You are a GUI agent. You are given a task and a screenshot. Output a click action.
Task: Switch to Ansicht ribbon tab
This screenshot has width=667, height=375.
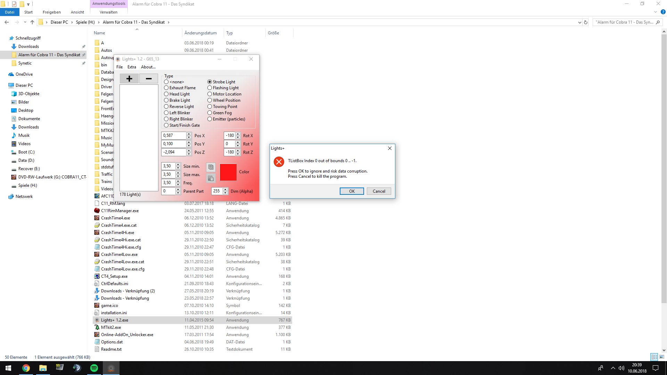[x=77, y=12]
